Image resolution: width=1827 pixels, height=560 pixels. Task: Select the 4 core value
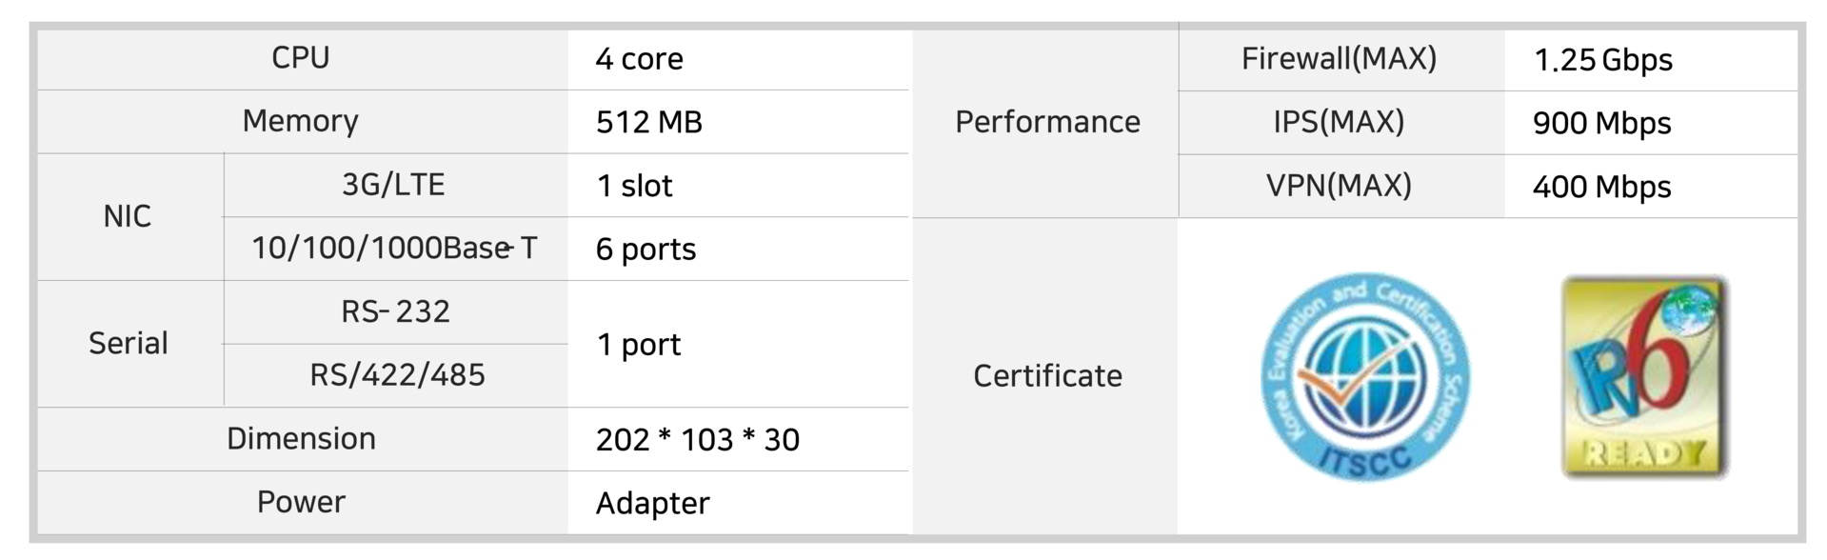(x=640, y=59)
